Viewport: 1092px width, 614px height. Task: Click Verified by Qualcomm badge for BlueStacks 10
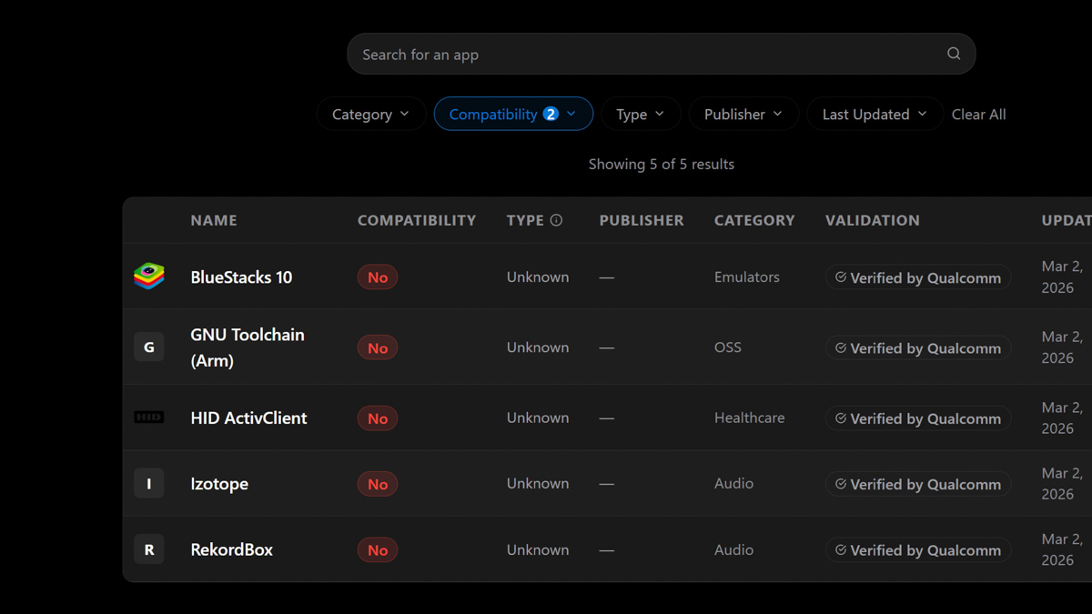(918, 277)
